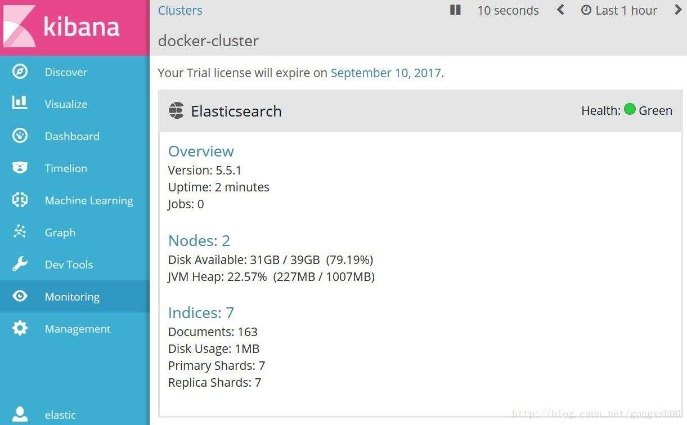Click the elastic user account at sidebar bottom
The height and width of the screenshot is (425, 687).
point(60,415)
